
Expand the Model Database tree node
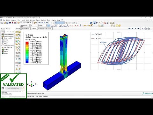1,36
